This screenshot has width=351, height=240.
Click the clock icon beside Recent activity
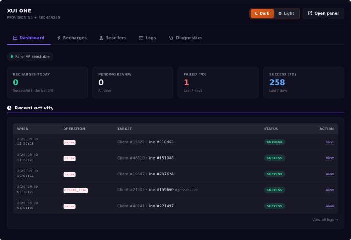coord(9,108)
